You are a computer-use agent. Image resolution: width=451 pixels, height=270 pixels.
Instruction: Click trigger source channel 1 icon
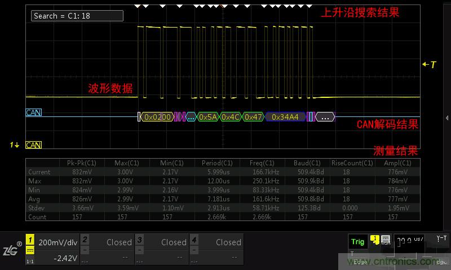pyautogui.click(x=374, y=240)
